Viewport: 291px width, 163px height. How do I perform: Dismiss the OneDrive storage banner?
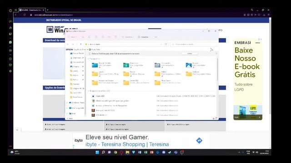[x=216, y=53]
